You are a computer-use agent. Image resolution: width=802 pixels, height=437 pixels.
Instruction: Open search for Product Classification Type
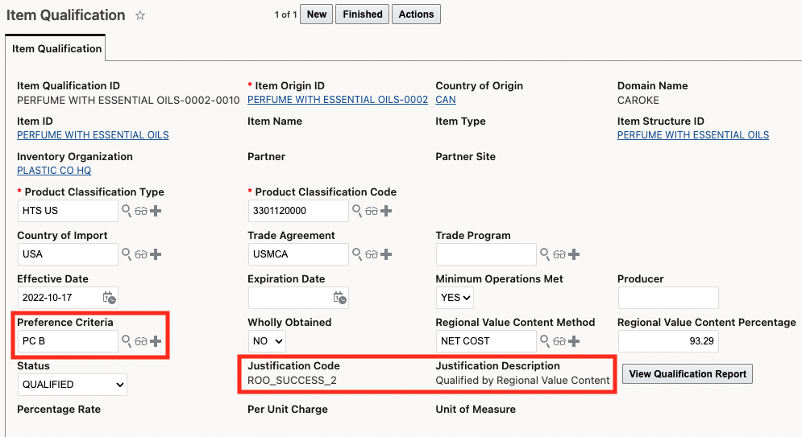click(126, 211)
